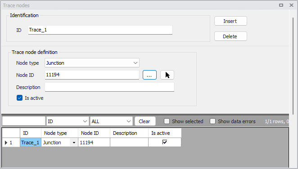Select the 11194 Node ID table cell
The height and width of the screenshot is (169, 298).
(94, 142)
